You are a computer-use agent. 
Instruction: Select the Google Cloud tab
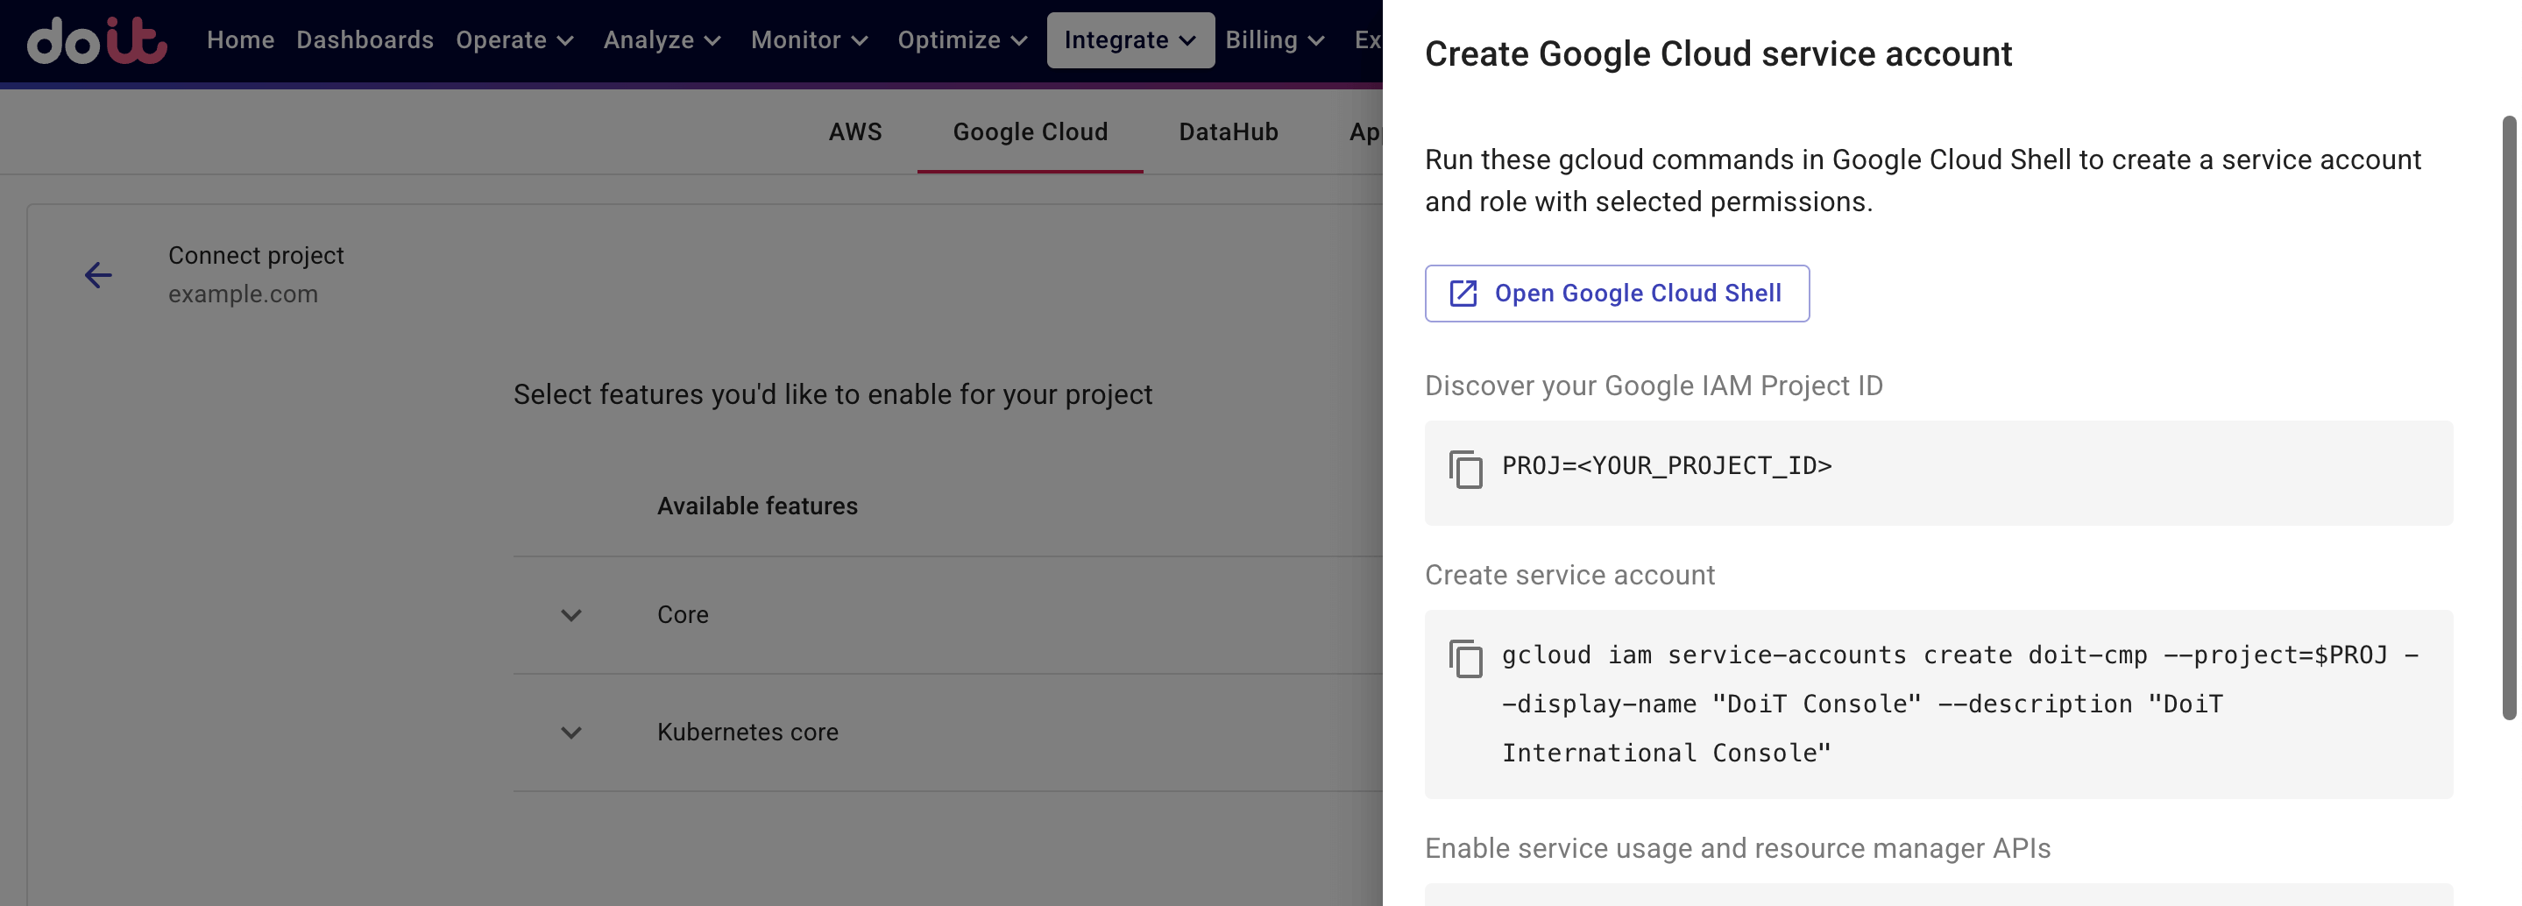pyautogui.click(x=1030, y=132)
